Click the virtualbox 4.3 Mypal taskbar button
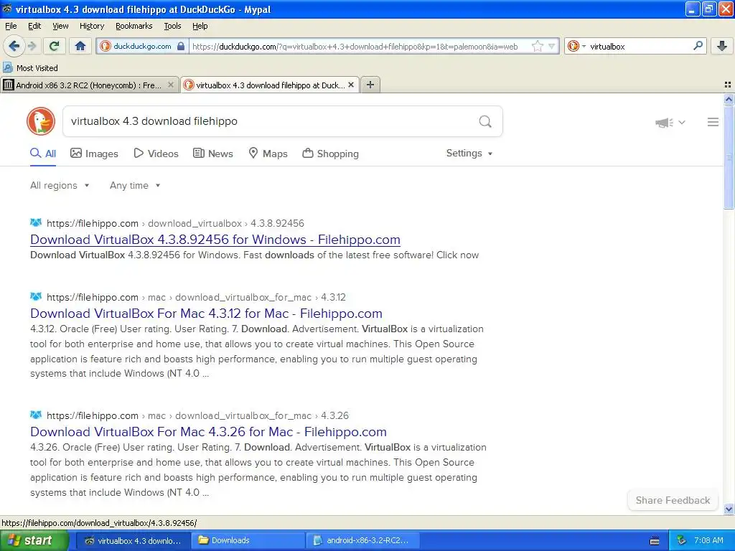 [x=133, y=541]
